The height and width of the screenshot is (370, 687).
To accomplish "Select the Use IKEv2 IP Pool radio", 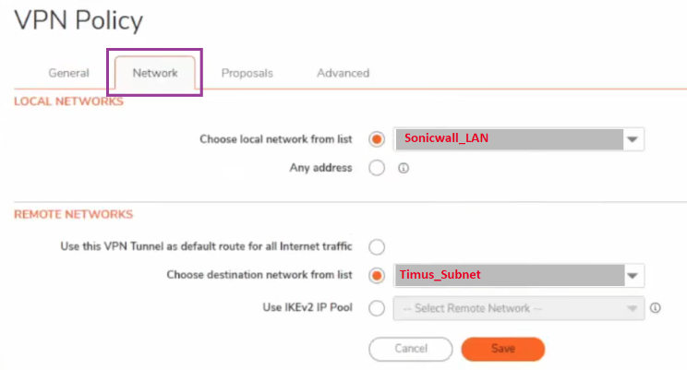I will [377, 308].
